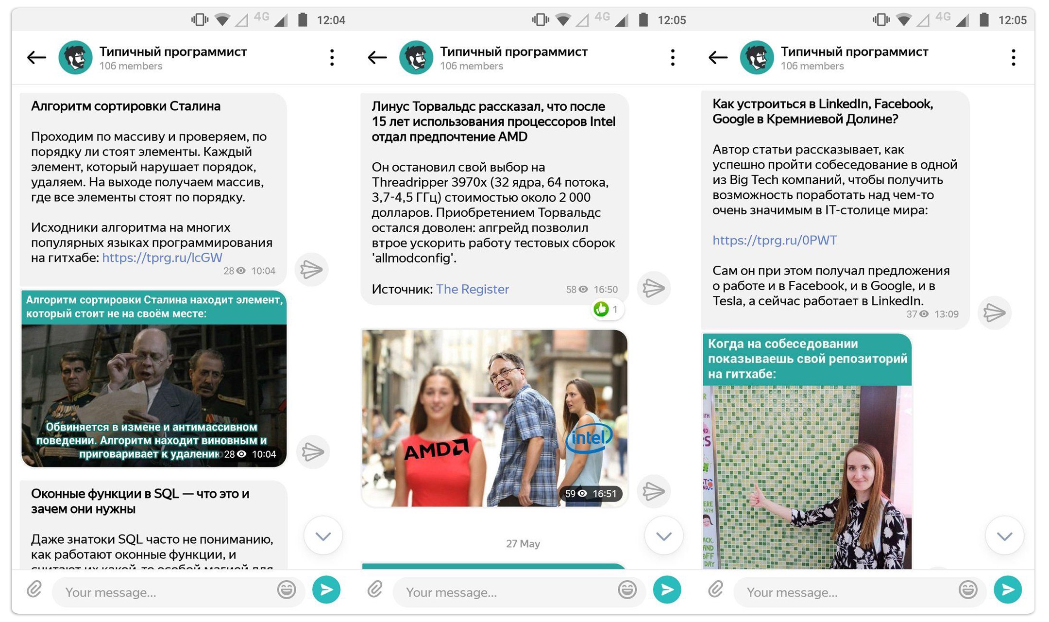Jump to latest messages in the middle screen
This screenshot has height=622, width=1049.
pos(664,536)
